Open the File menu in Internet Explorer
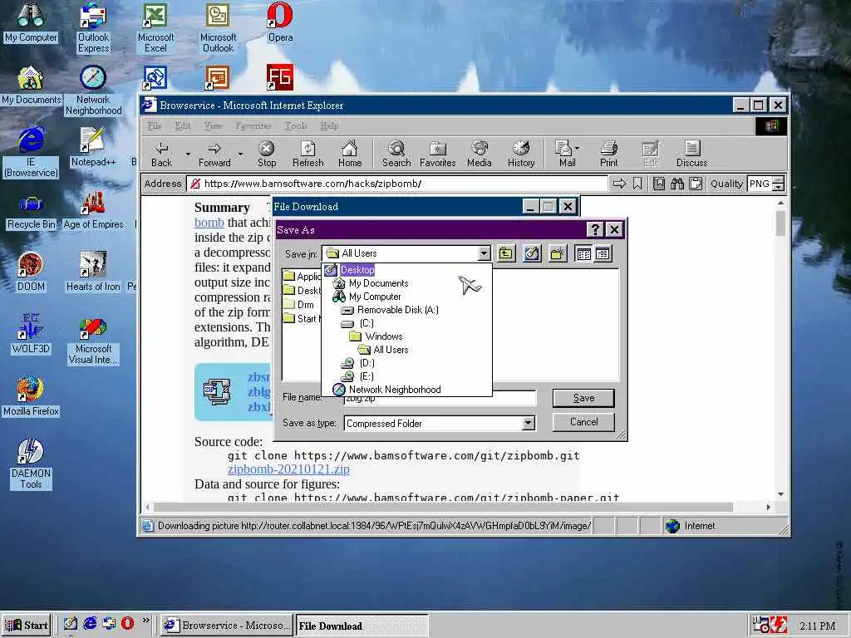Screen dimensions: 851x638 154,126
